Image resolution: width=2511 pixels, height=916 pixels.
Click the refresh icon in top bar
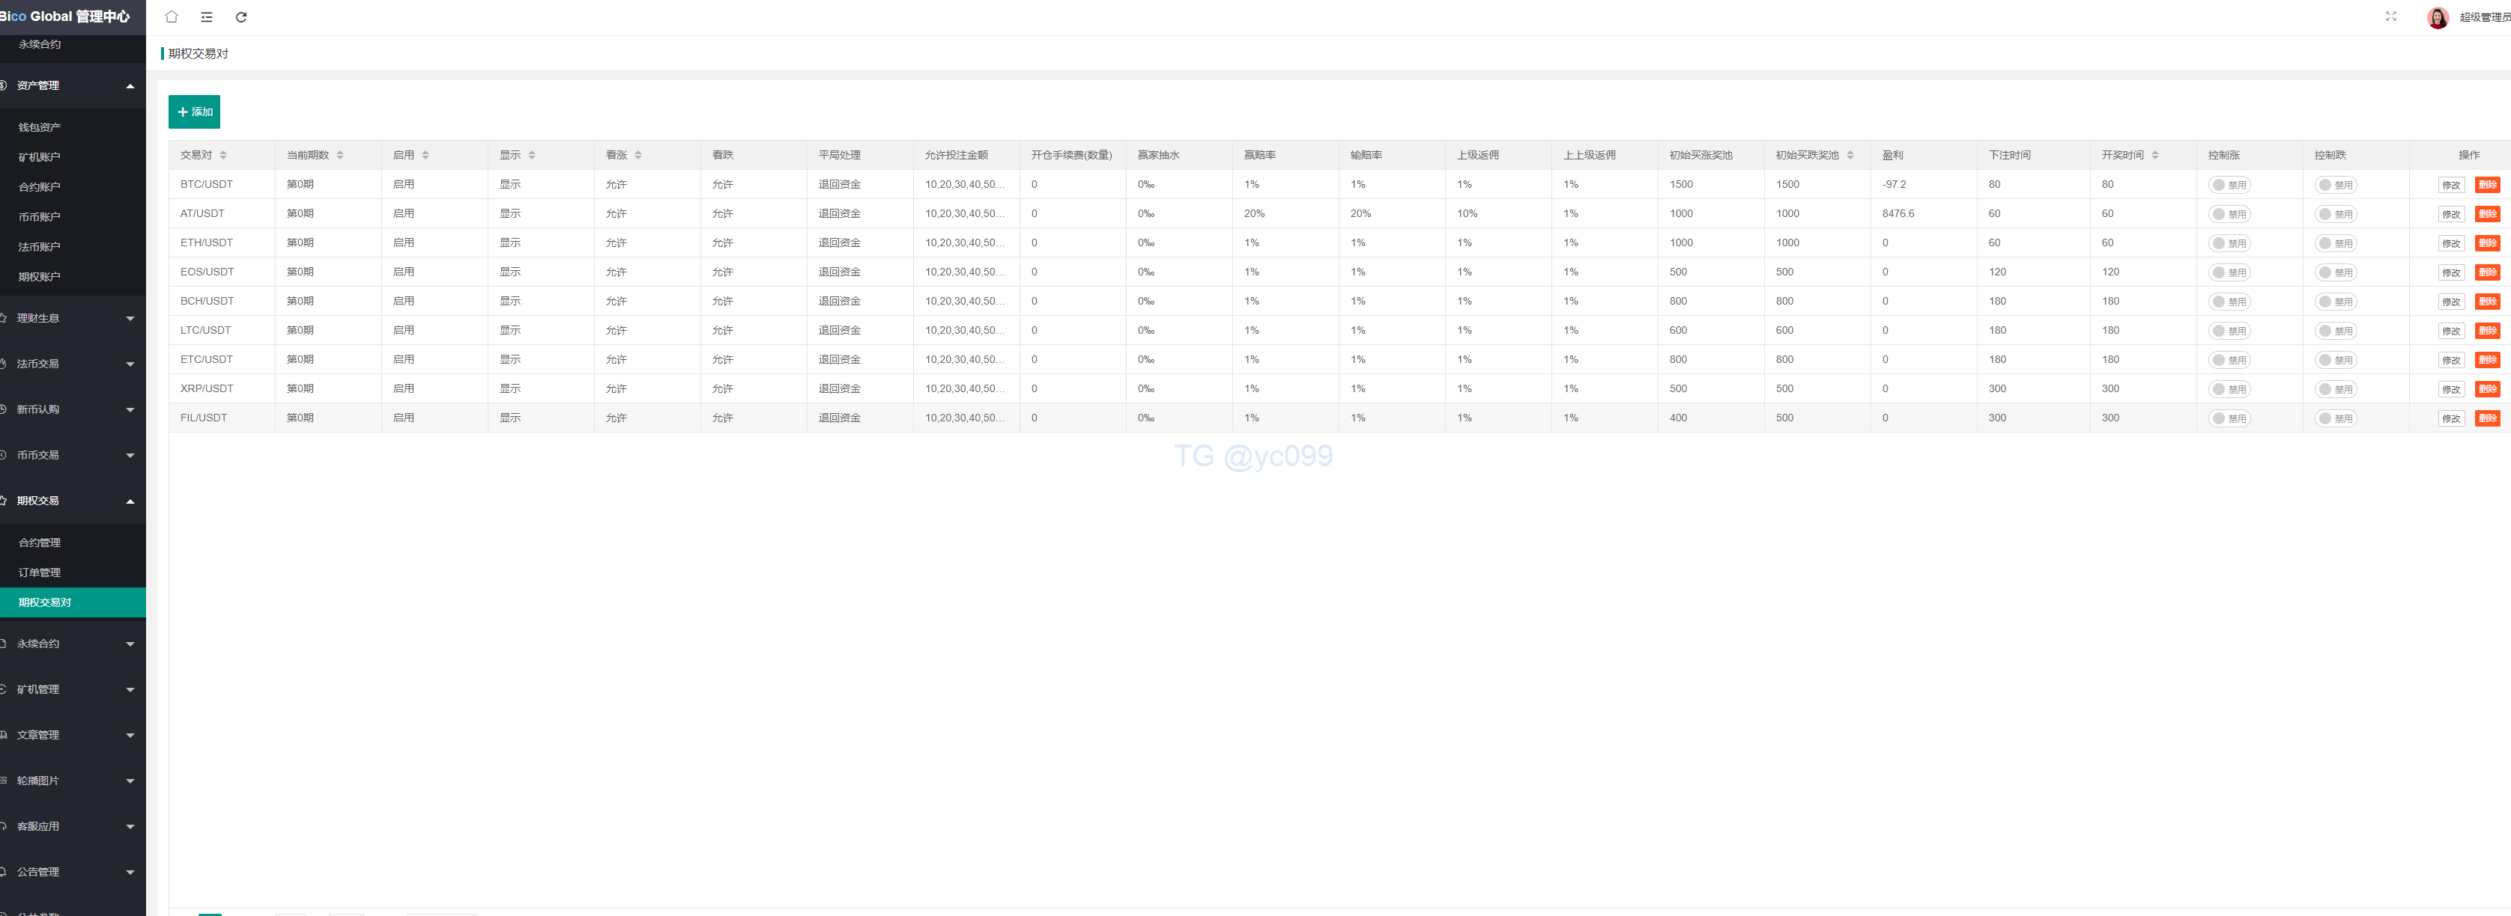242,16
